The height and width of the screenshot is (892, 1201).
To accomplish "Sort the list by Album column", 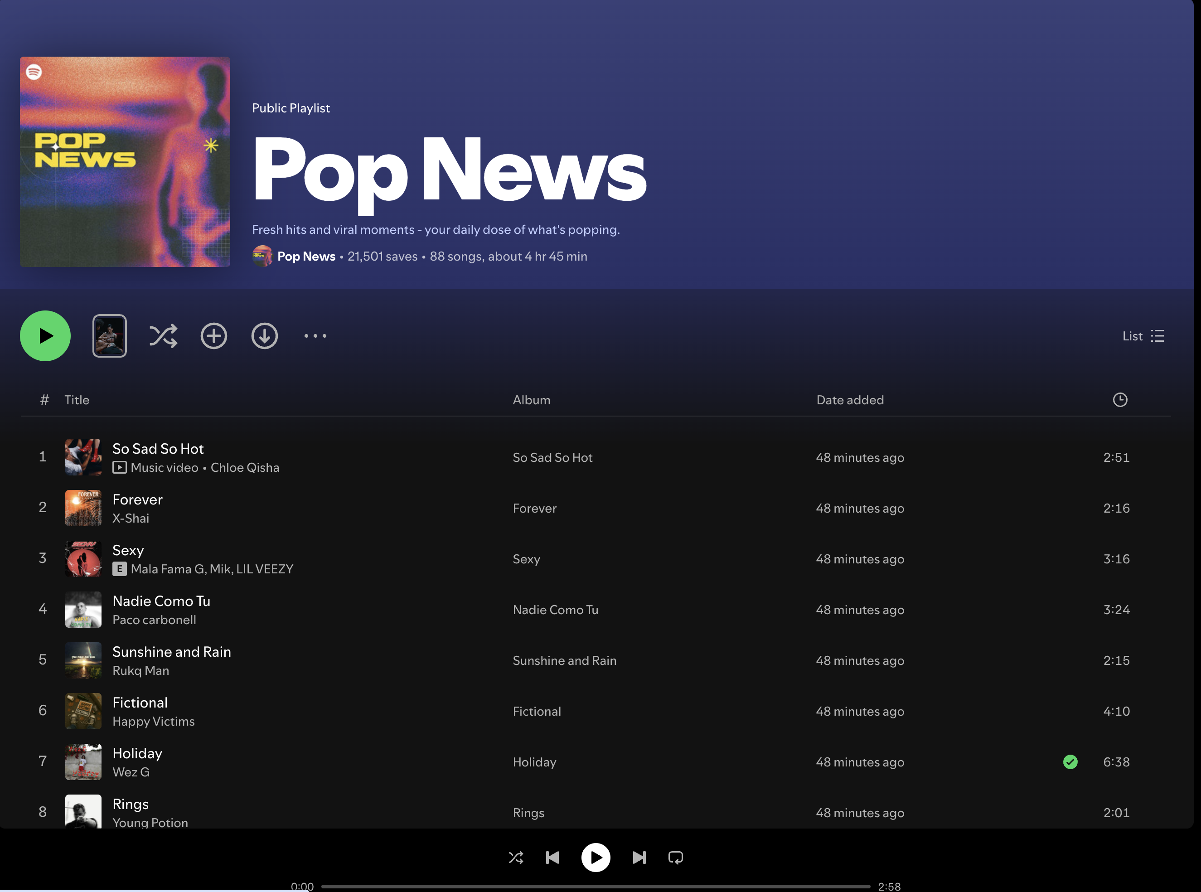I will click(531, 400).
